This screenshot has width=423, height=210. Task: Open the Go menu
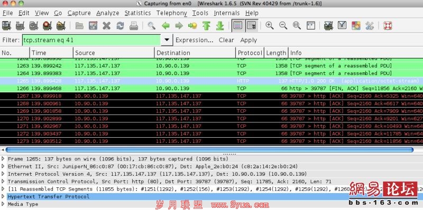tap(58, 13)
